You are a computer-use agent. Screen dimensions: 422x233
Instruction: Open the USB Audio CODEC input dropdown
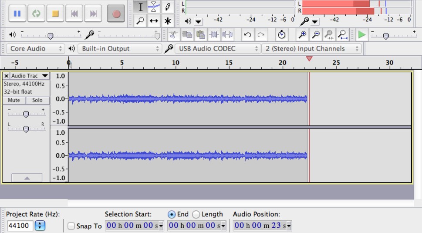[217, 49]
